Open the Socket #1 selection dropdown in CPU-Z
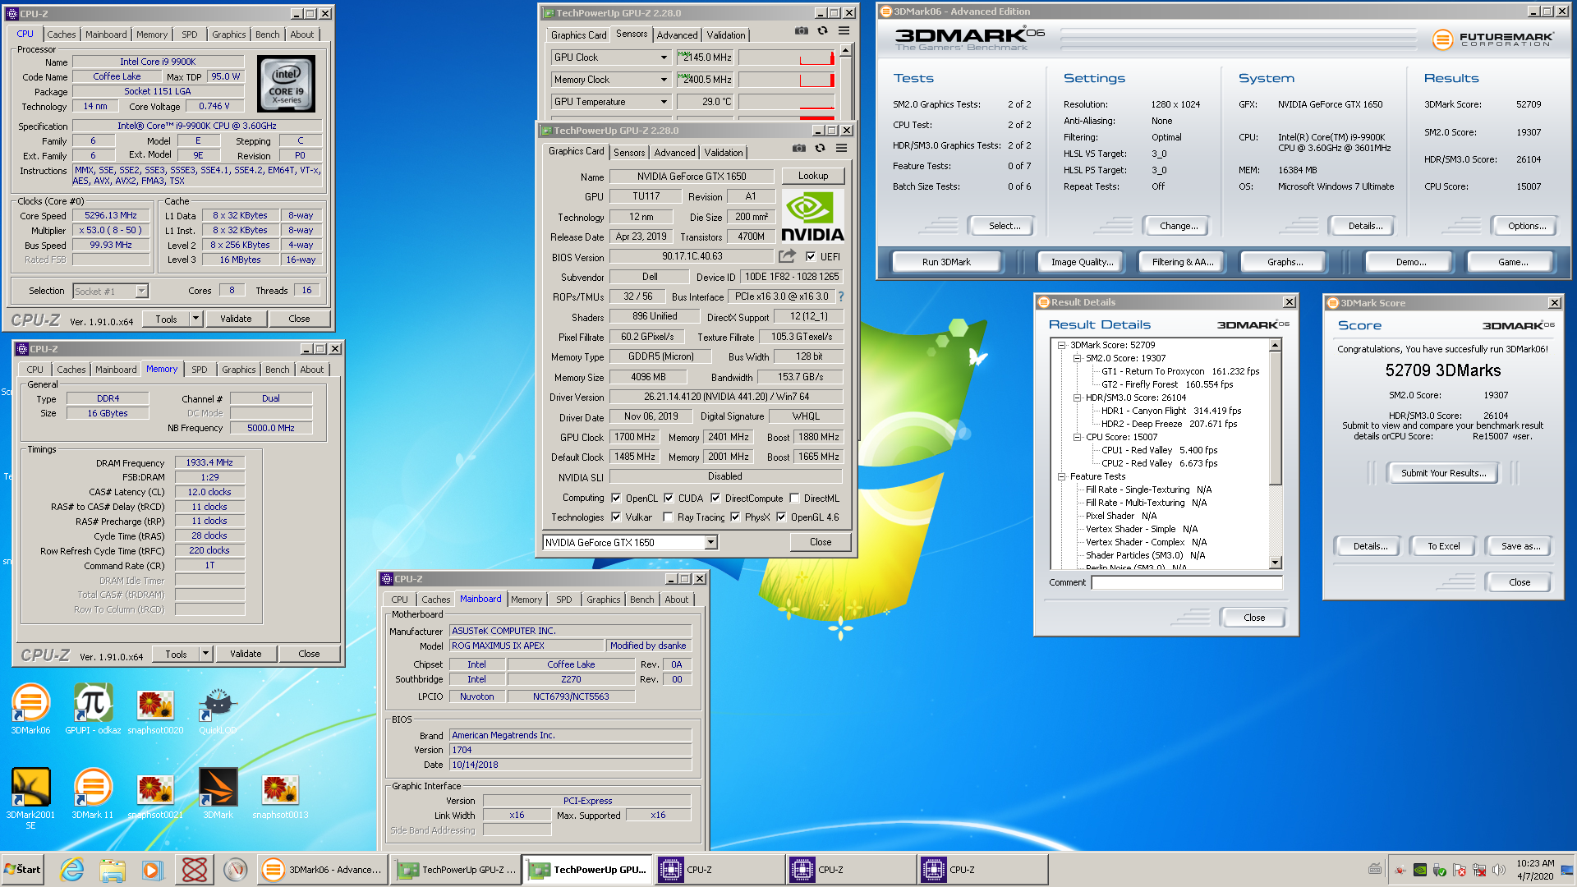The width and height of the screenshot is (1577, 887). click(x=141, y=291)
